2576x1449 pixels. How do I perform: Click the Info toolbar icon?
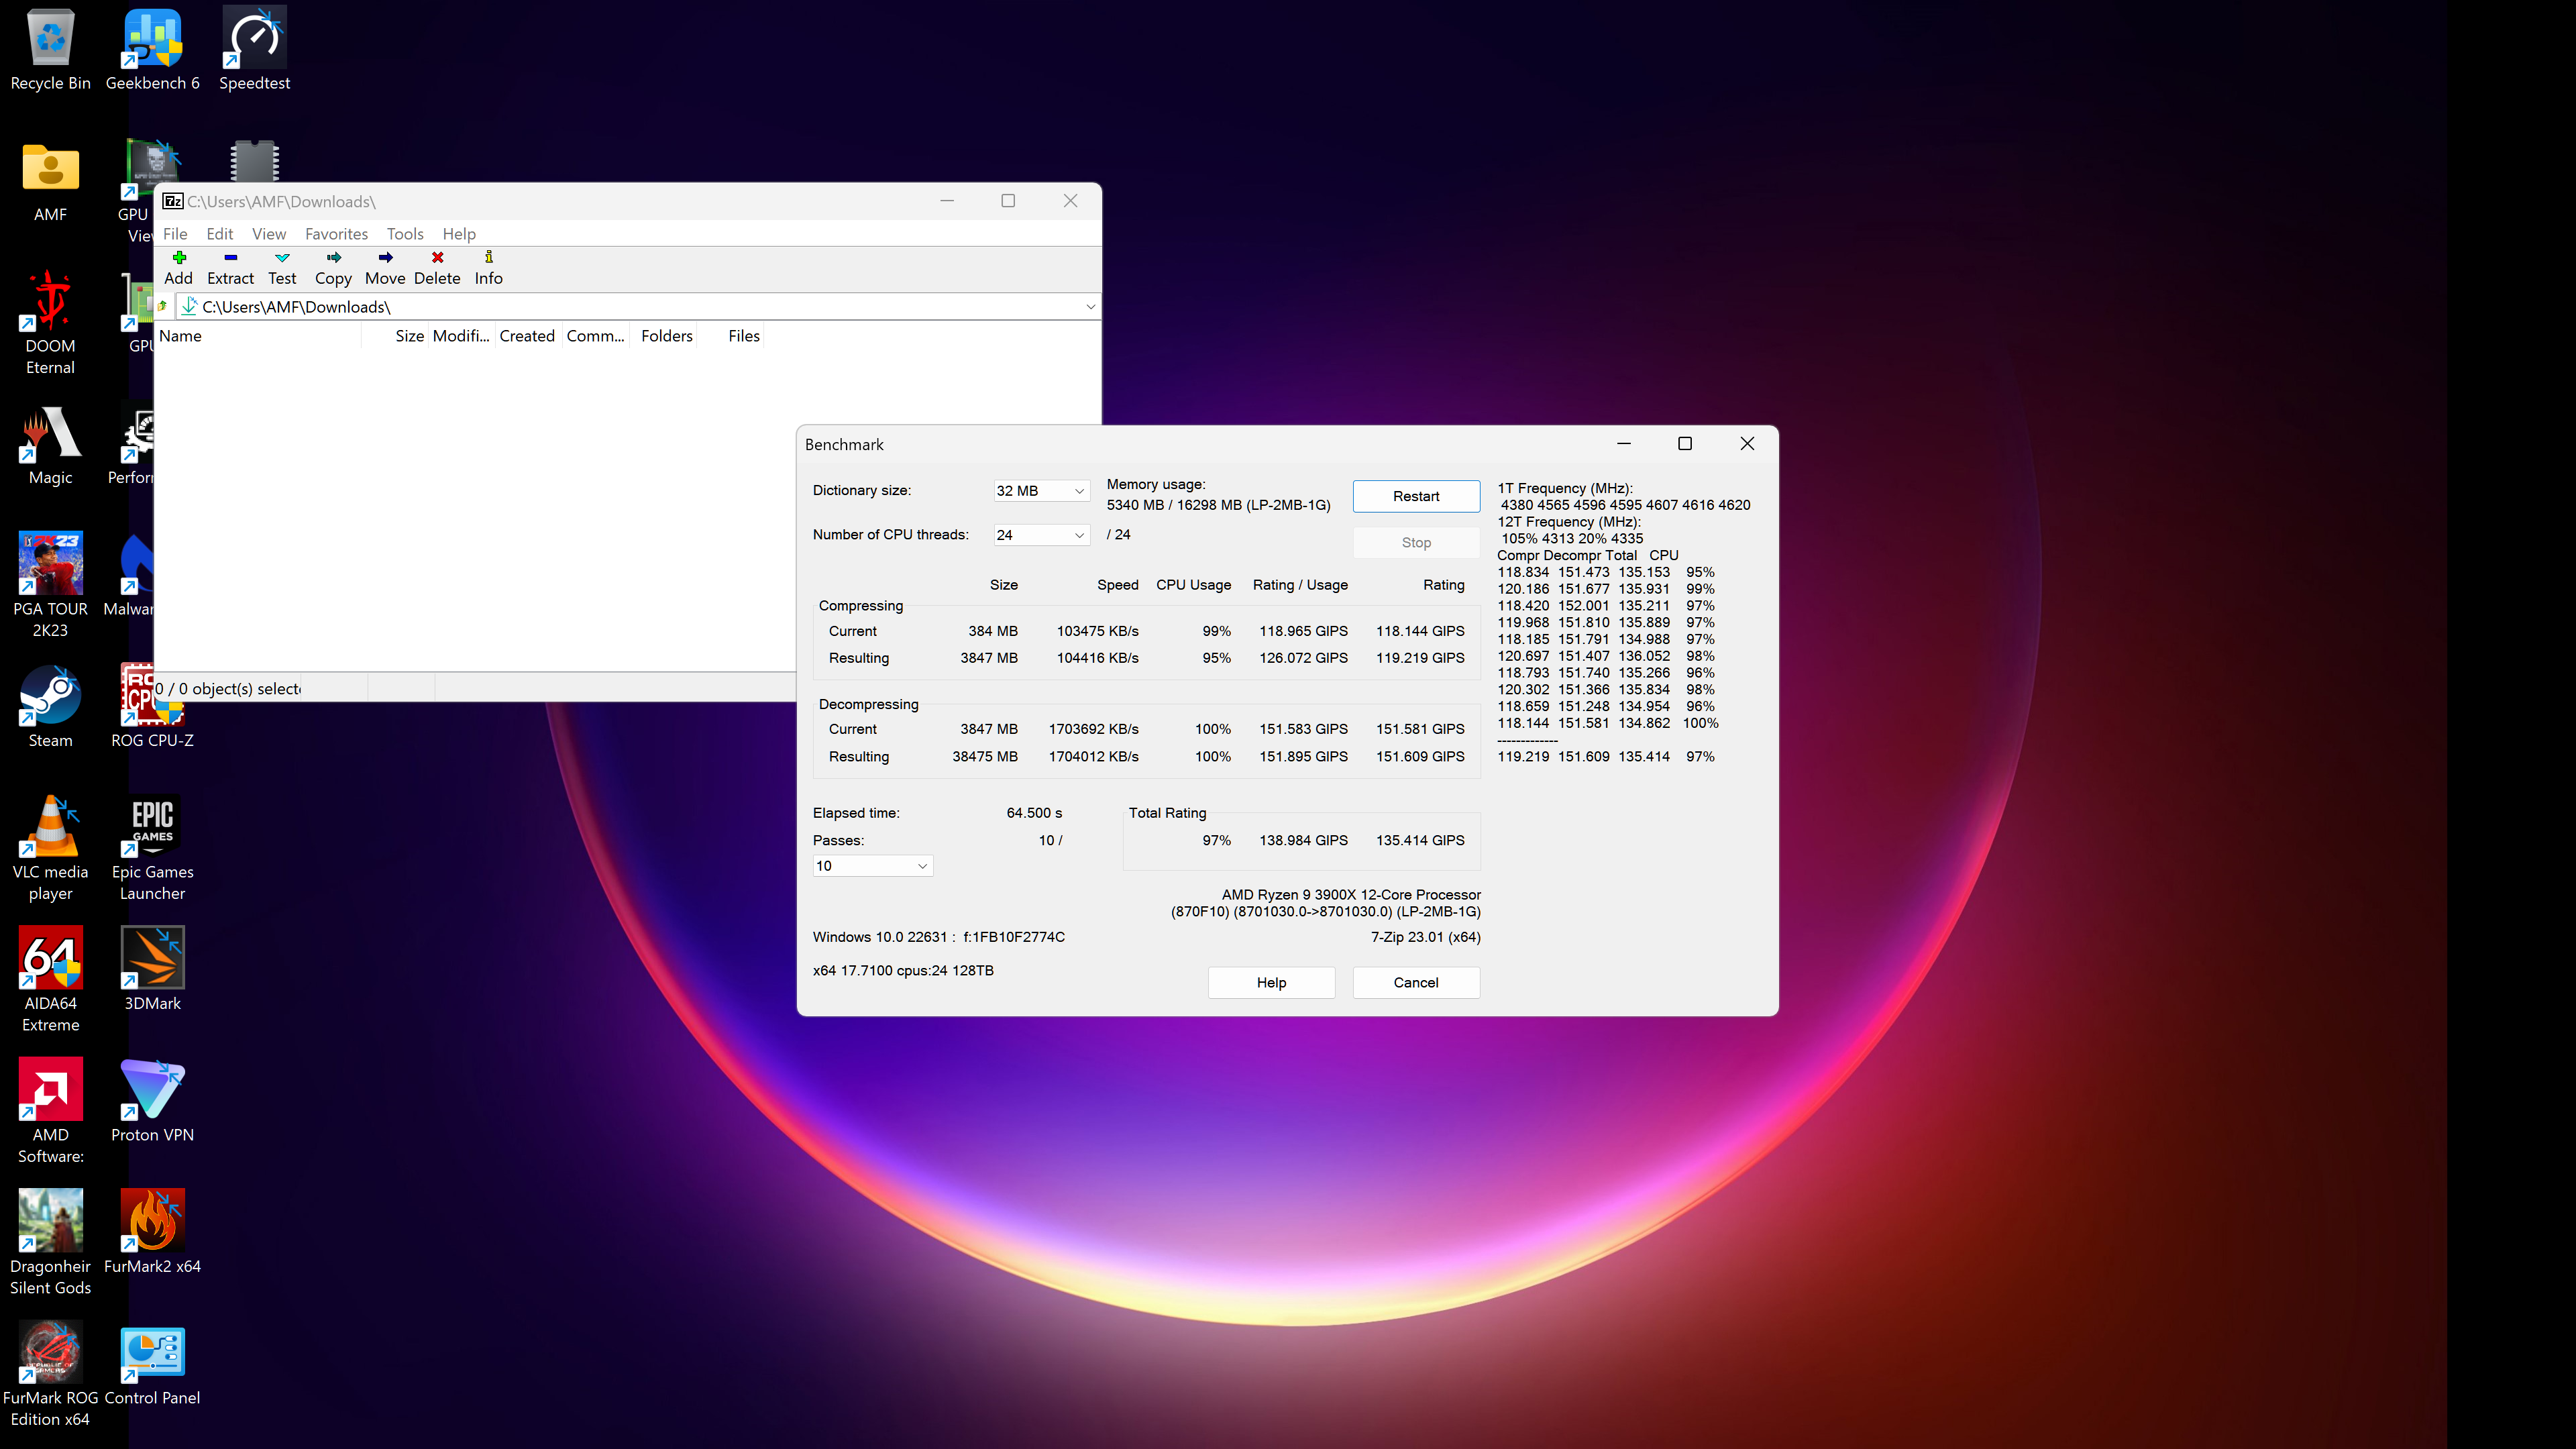click(x=488, y=267)
